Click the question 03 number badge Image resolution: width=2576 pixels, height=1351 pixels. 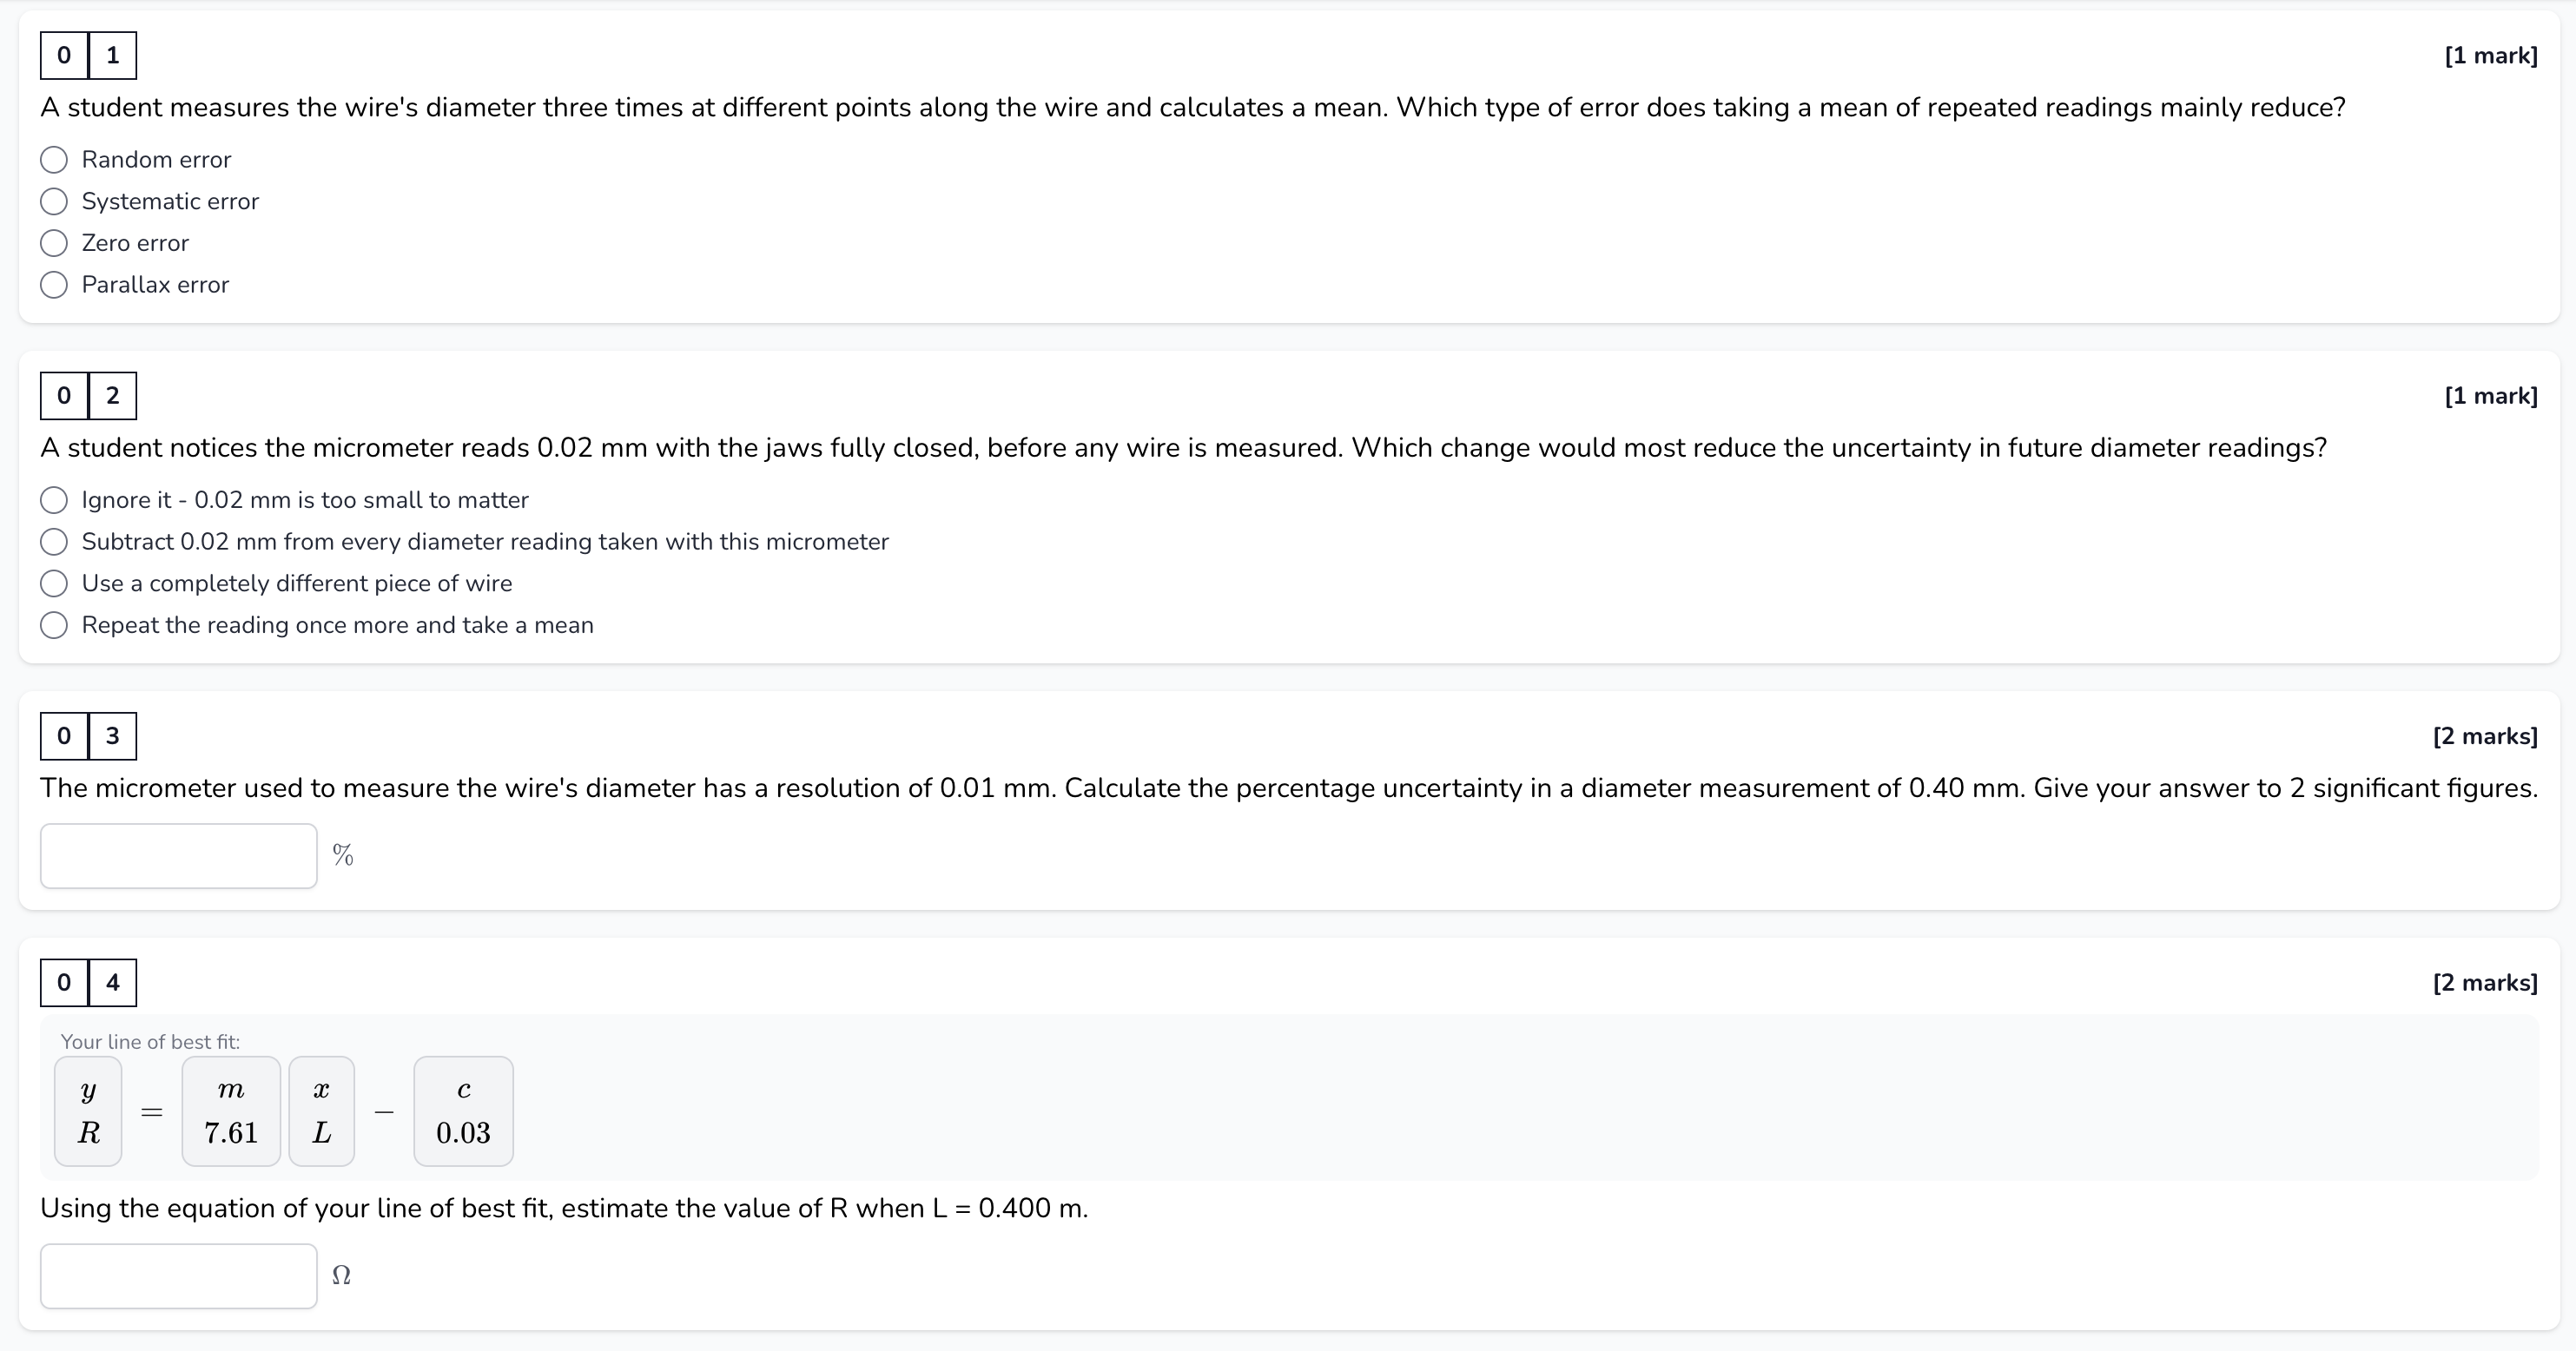click(x=88, y=736)
